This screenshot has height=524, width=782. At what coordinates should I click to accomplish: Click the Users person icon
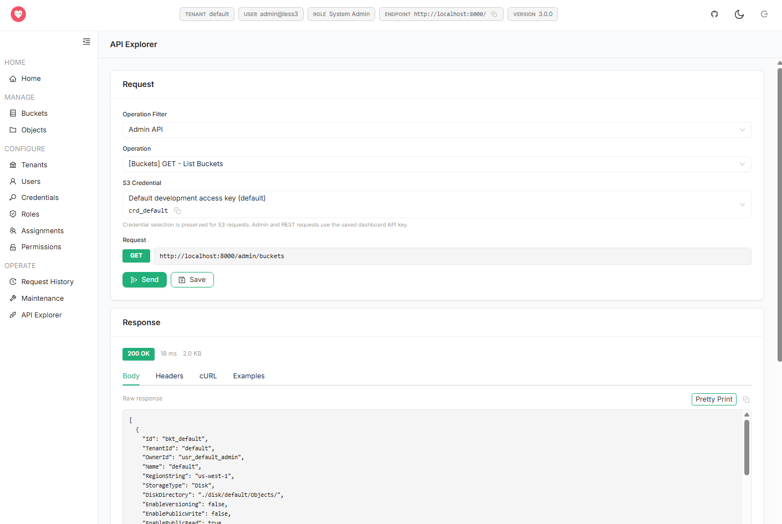[x=13, y=181]
